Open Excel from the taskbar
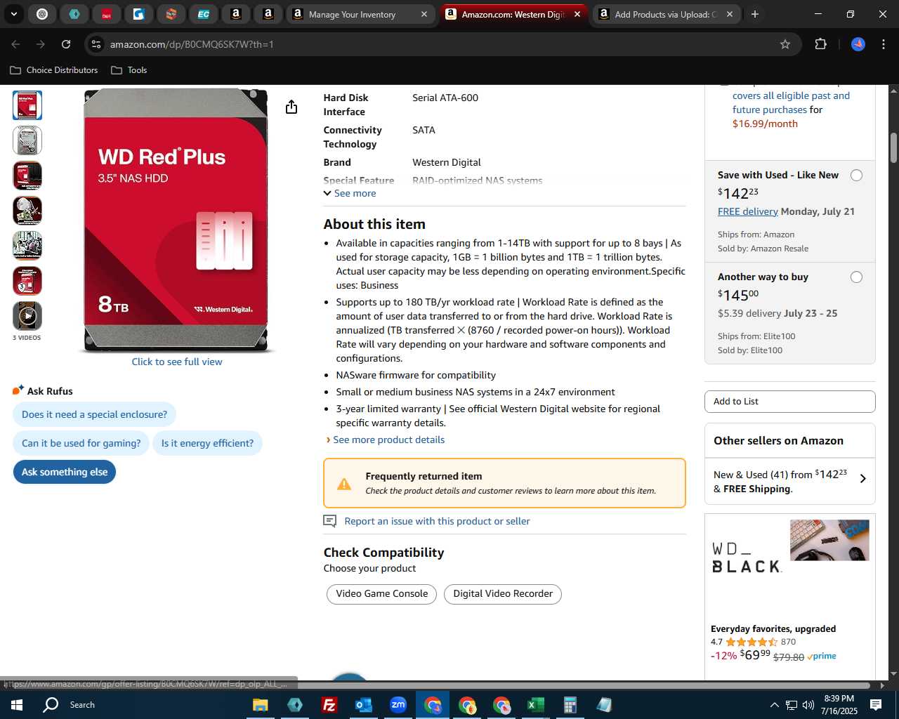 pyautogui.click(x=535, y=705)
